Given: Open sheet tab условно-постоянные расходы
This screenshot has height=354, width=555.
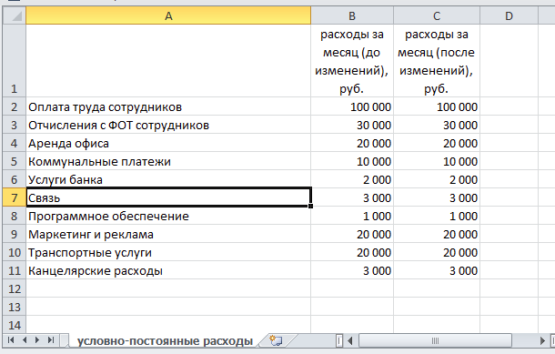Looking at the screenshot, I should tap(165, 341).
